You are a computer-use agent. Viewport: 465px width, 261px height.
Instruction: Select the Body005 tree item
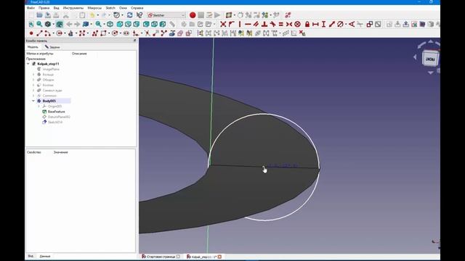49,101
